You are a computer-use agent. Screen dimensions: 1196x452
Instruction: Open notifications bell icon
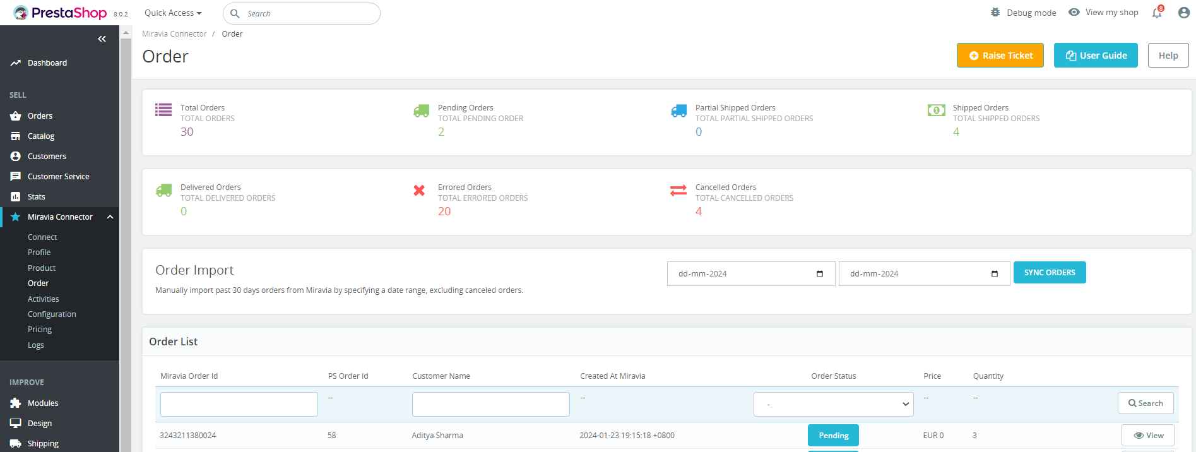pos(1157,13)
